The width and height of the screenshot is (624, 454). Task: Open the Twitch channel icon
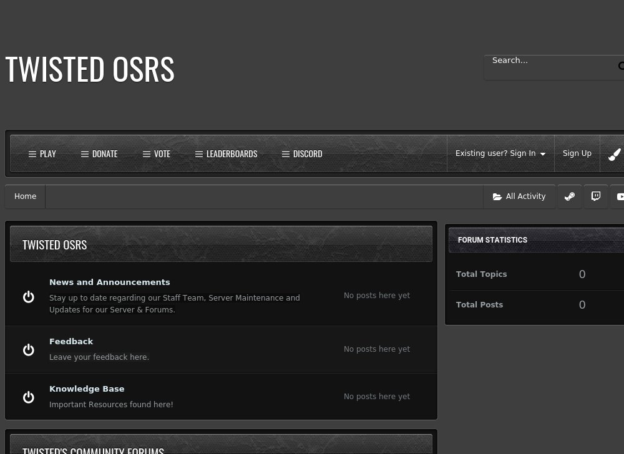click(x=596, y=196)
